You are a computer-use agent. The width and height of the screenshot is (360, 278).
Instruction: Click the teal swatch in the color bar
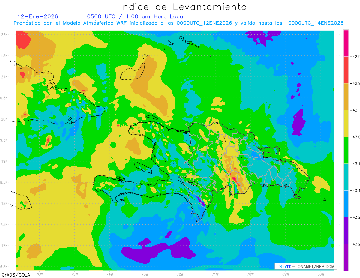pos(346,177)
